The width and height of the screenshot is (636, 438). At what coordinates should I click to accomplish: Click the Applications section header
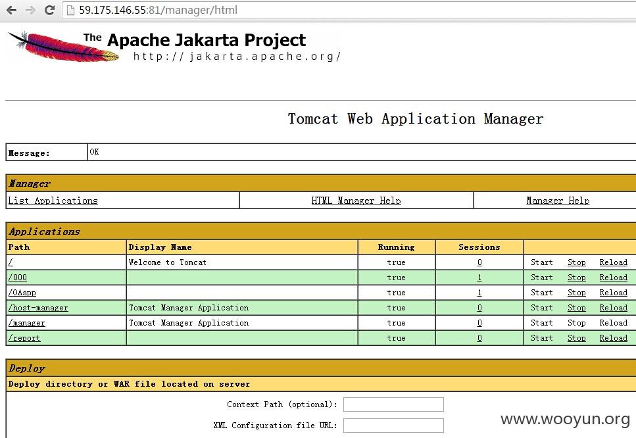coord(45,231)
